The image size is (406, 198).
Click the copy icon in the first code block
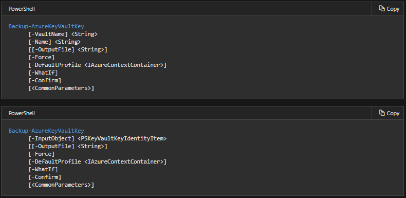coord(382,9)
